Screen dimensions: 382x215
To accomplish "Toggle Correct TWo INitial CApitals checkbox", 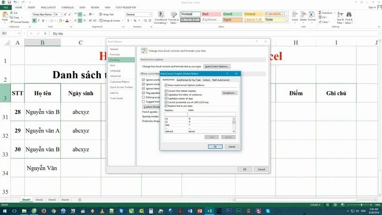I will point(166,91).
